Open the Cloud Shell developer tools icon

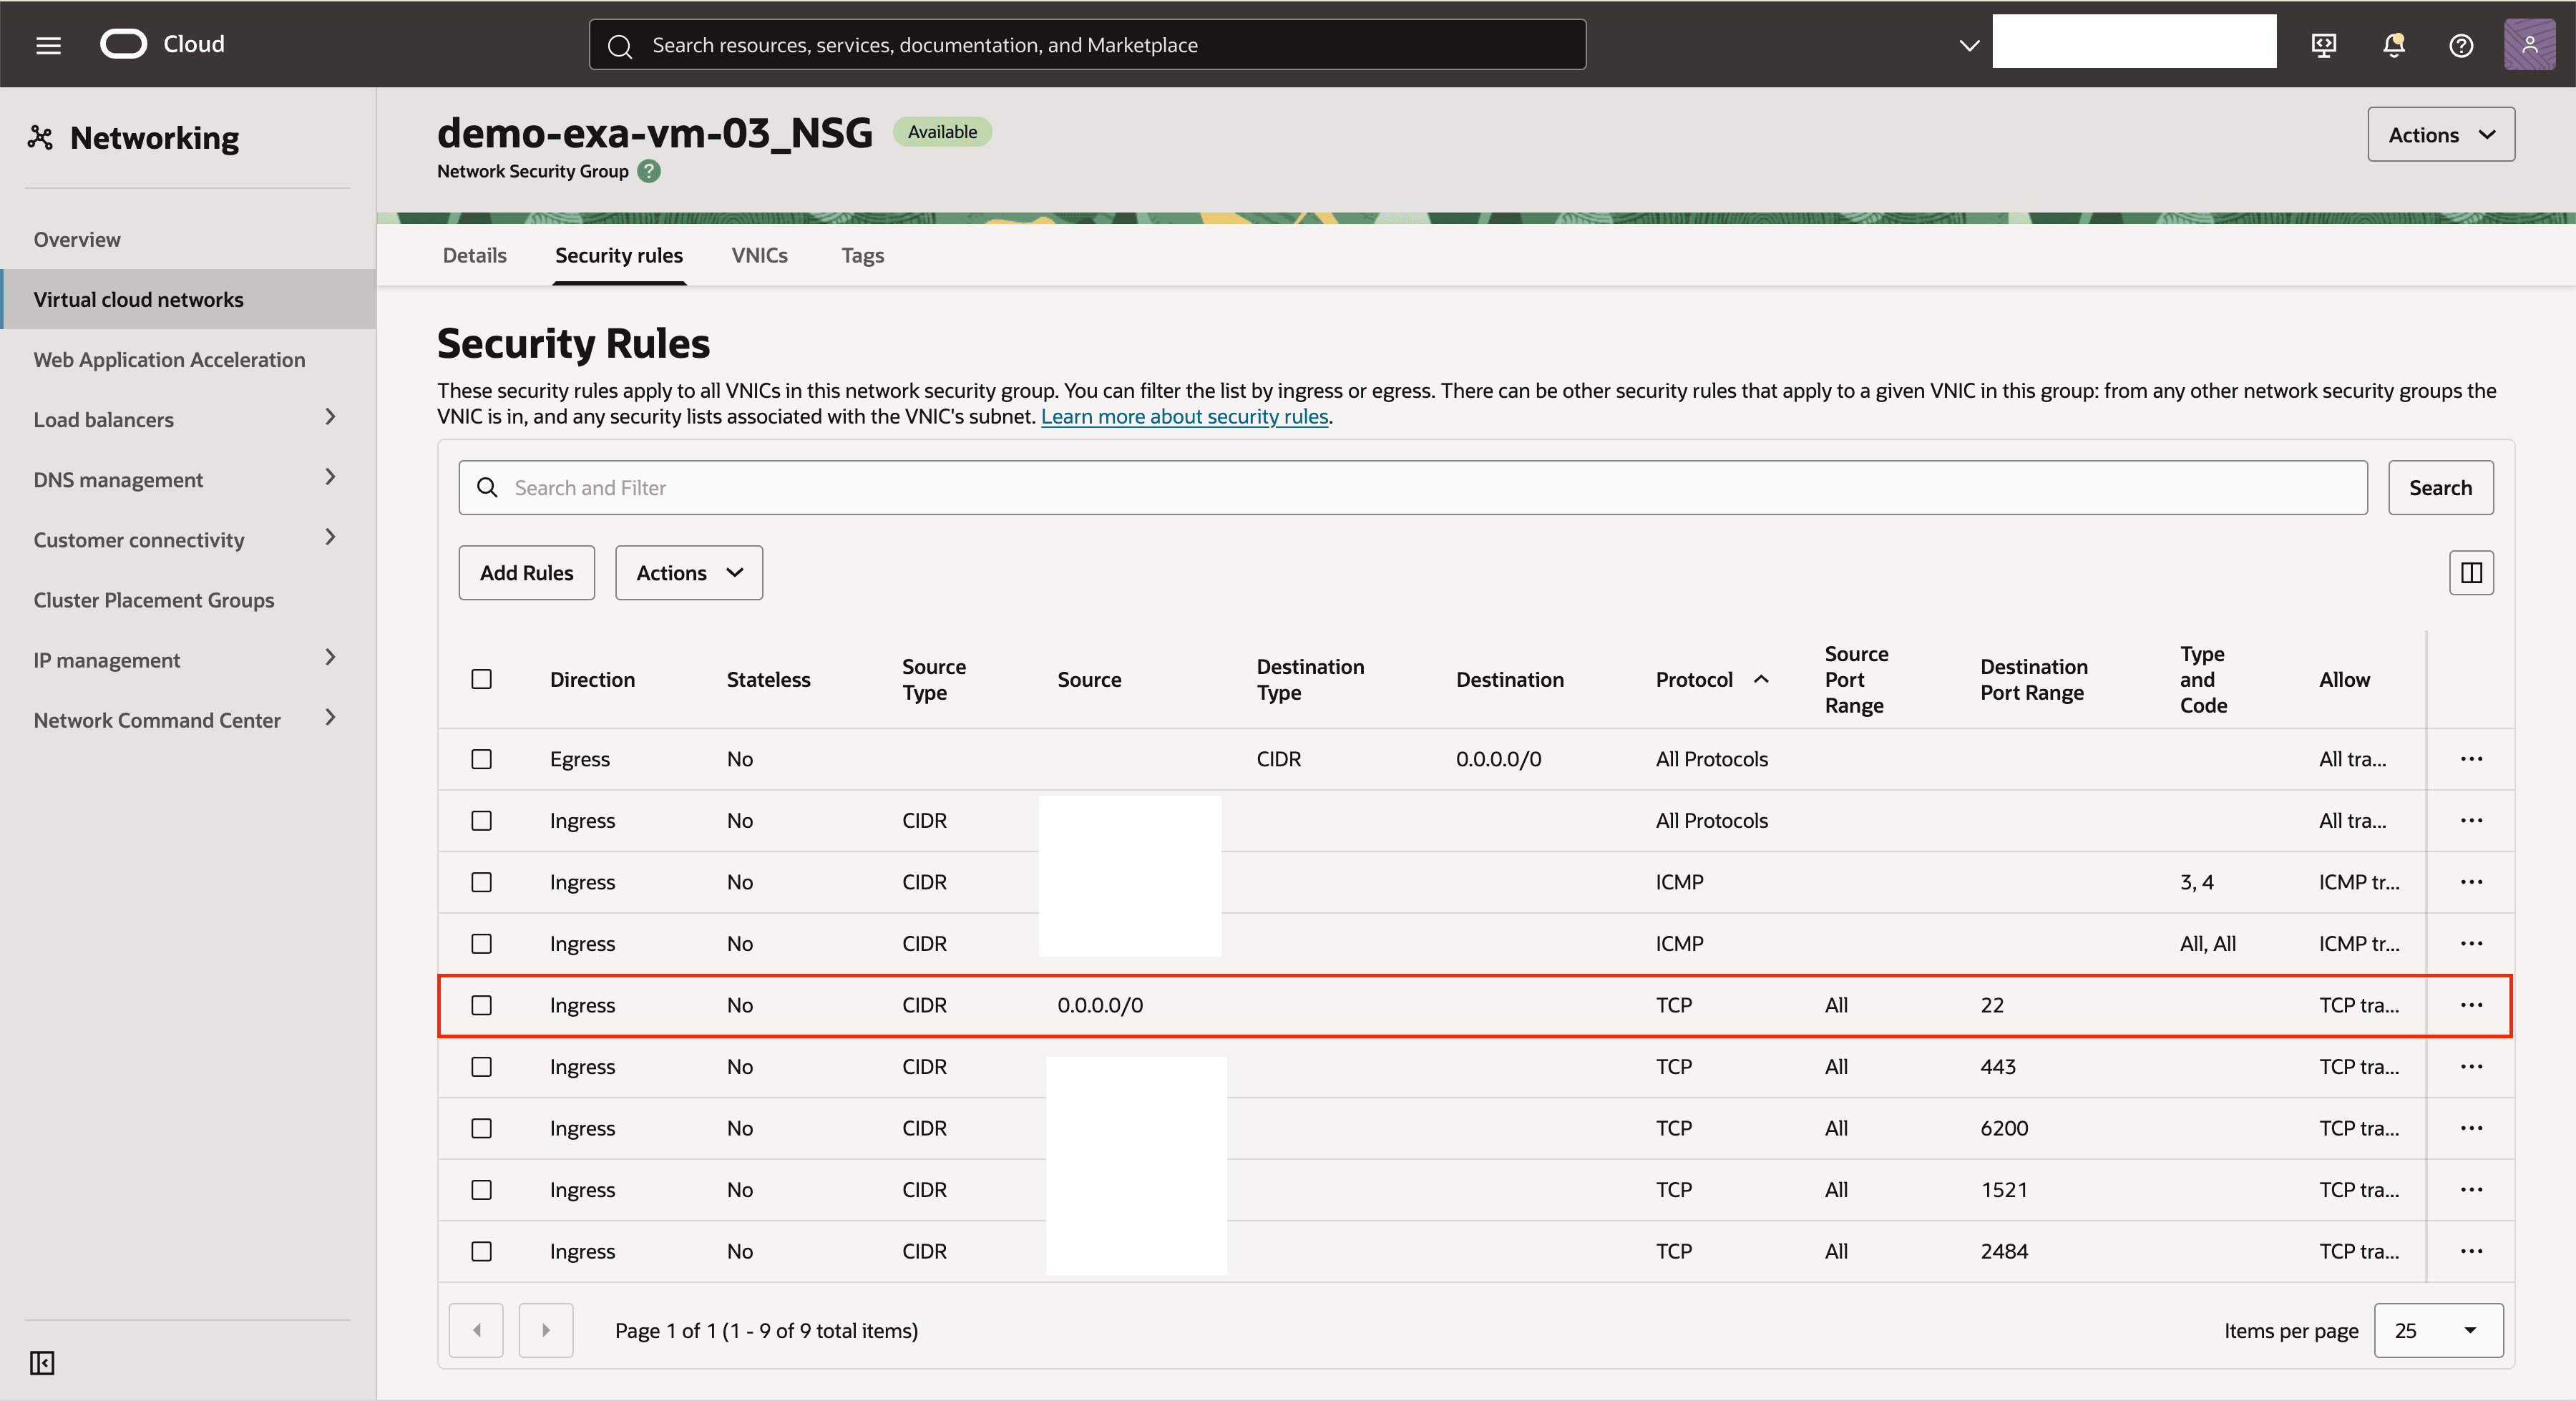click(x=2324, y=45)
